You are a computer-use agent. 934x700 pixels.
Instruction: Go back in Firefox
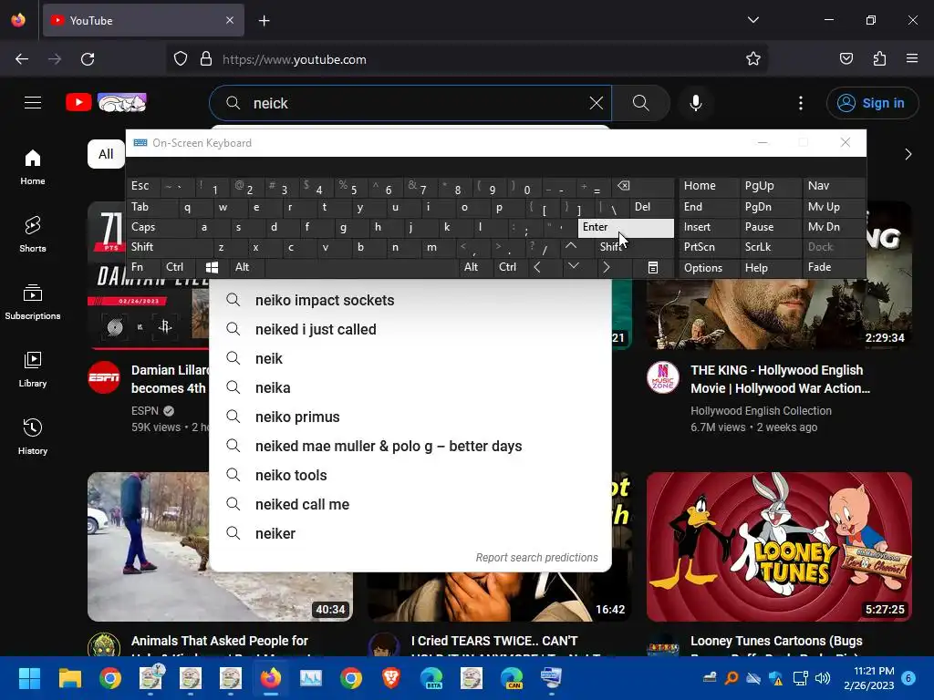click(22, 59)
